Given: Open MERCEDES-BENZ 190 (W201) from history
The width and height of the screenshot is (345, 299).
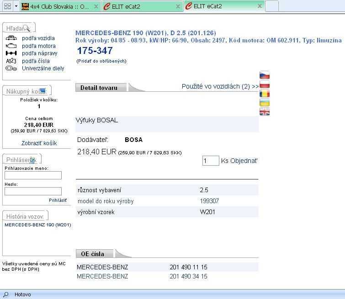Looking at the screenshot, I should coord(38,225).
